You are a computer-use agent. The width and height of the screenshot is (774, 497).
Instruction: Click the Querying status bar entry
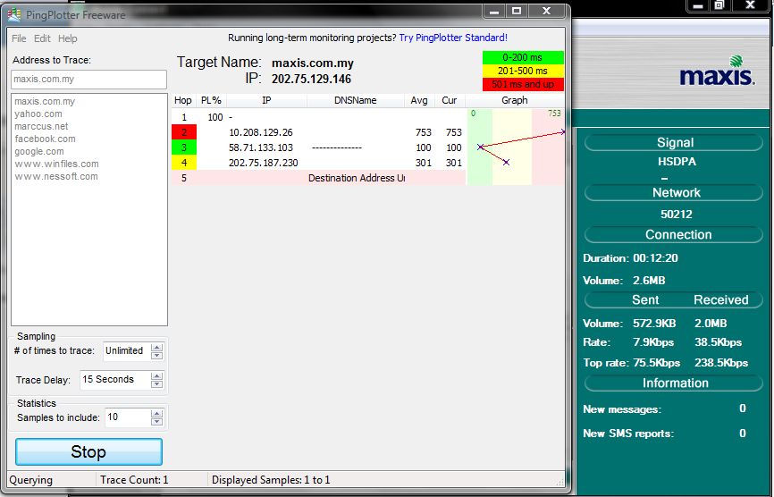[x=31, y=480]
